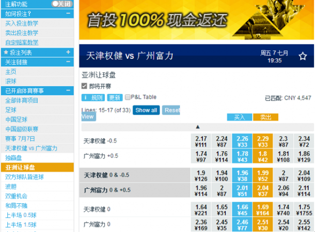Select the 广州富力 0 & +0.5 row label

coord(107,190)
